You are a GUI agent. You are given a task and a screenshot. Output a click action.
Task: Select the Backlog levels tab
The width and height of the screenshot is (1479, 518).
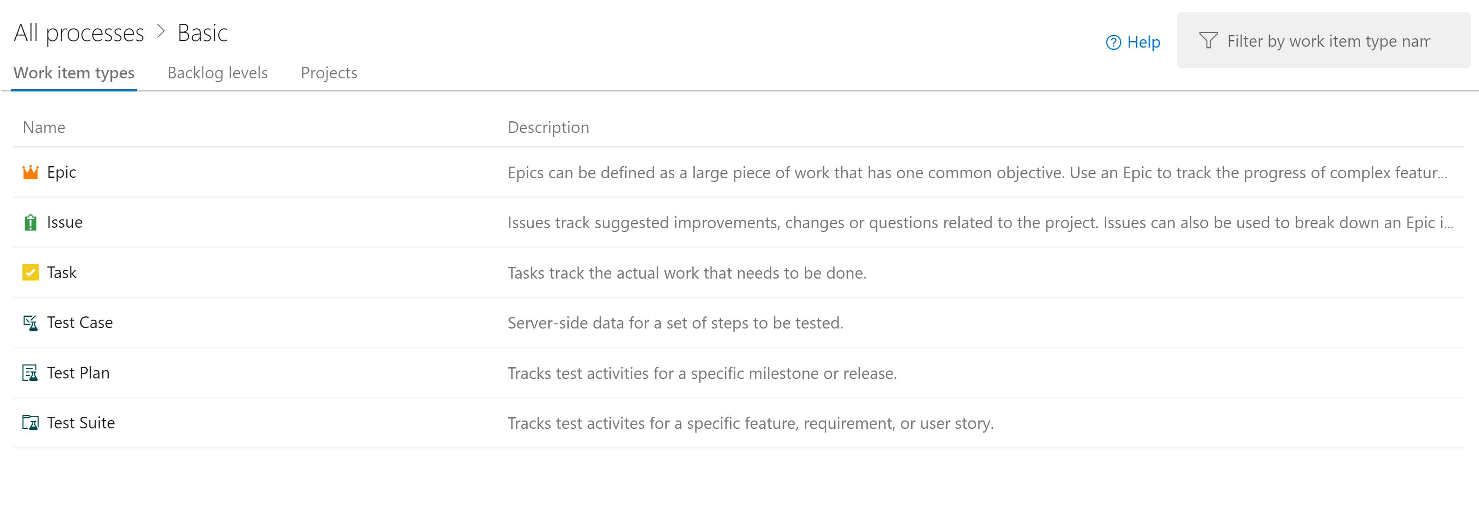(217, 73)
